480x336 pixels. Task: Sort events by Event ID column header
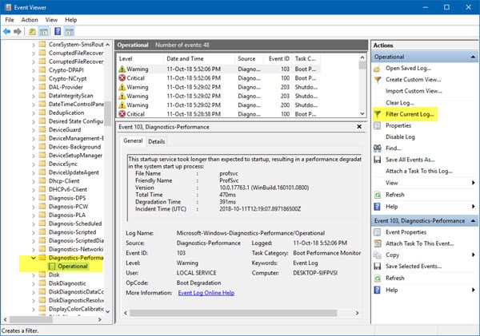[278, 58]
